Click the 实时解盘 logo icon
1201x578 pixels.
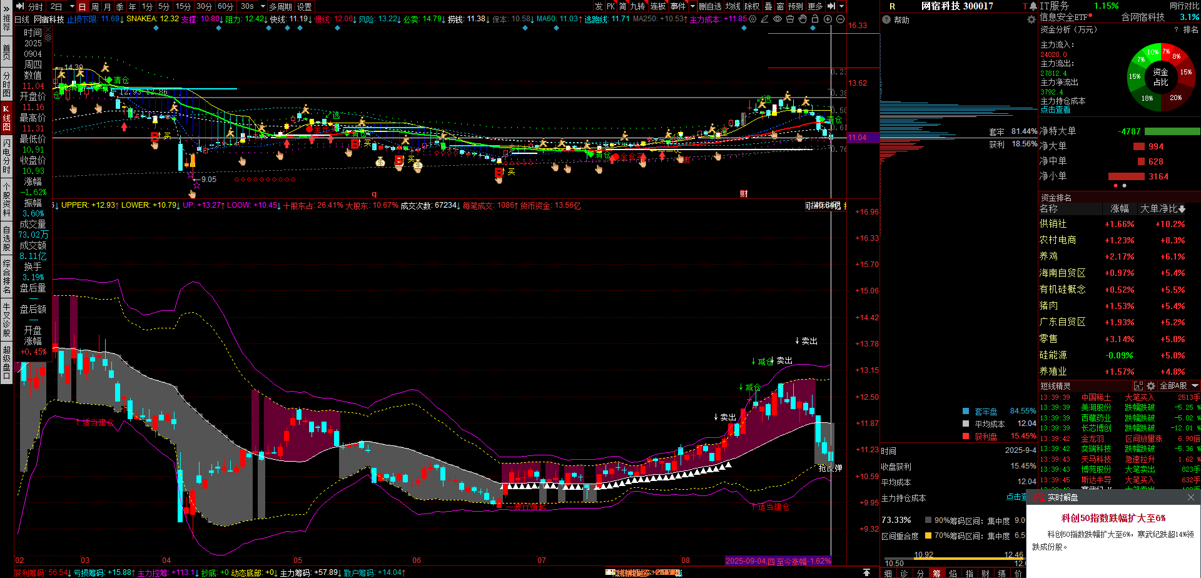tap(1039, 497)
